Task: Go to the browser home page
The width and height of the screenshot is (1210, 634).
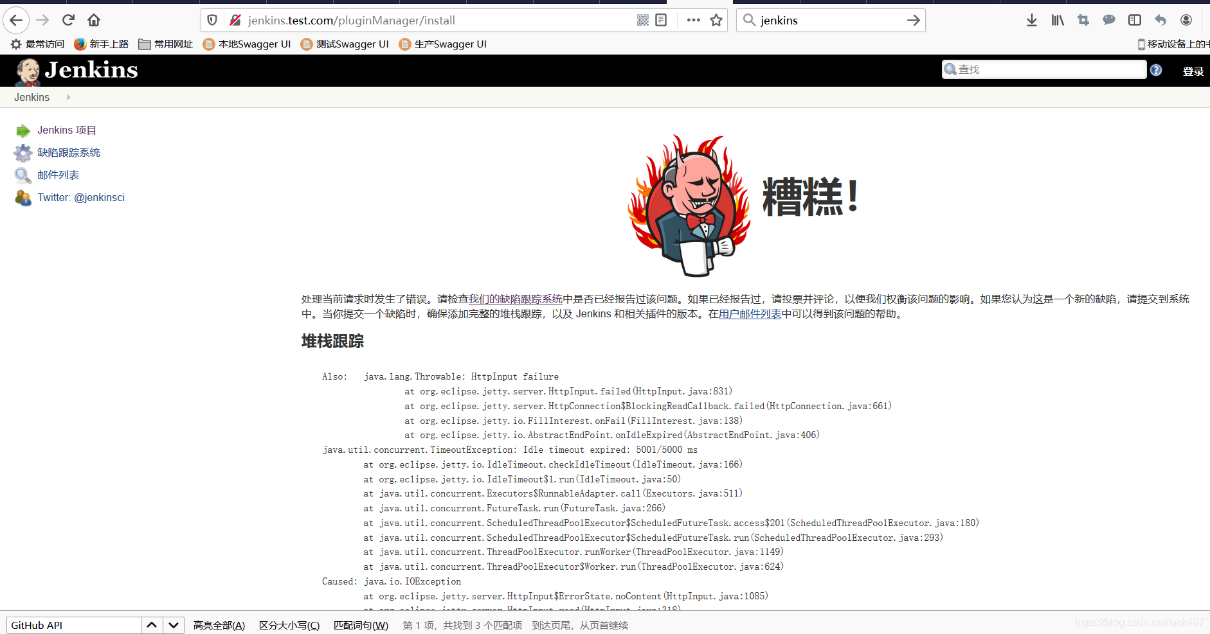Action: [x=94, y=21]
